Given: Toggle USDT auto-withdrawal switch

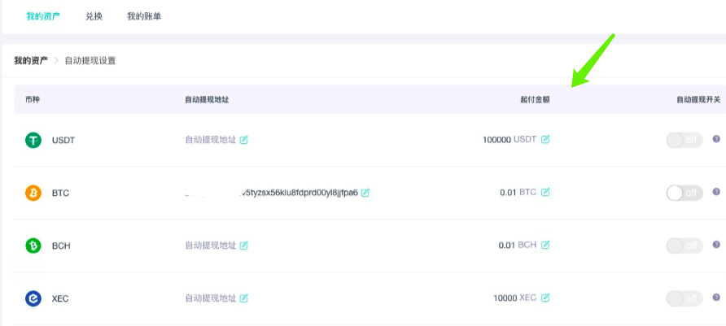Looking at the screenshot, I should click(684, 140).
